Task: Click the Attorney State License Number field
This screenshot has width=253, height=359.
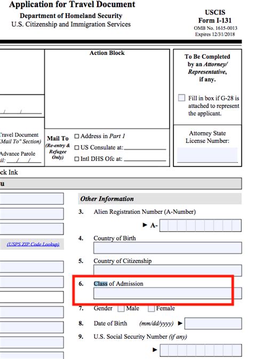Action: point(208,155)
